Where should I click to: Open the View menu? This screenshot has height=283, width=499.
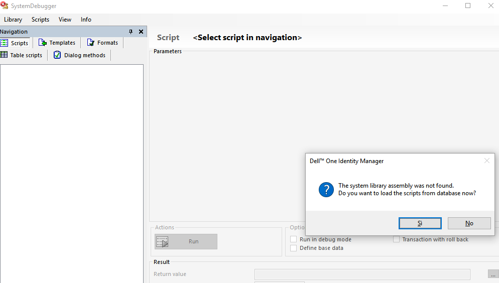coord(65,20)
